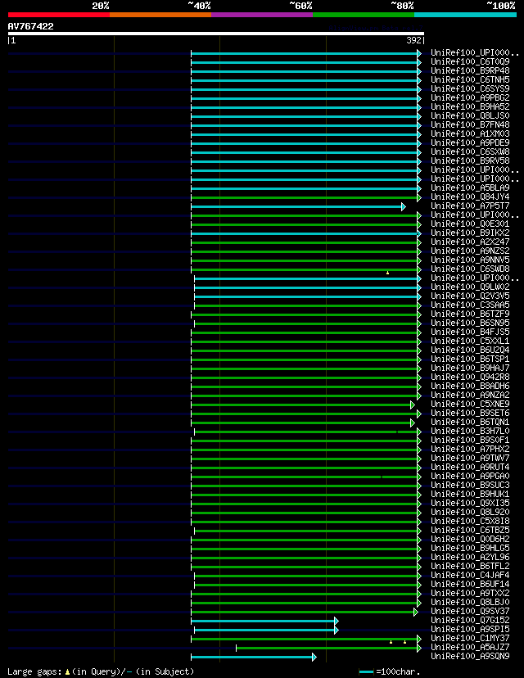Click the short cyan bar of UniRef100_Q7G152
Screen dimensions: 524x678
click(x=264, y=621)
